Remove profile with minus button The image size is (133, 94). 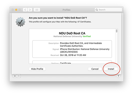tap(19, 76)
